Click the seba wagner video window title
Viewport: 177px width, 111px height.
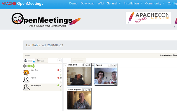click(75, 89)
